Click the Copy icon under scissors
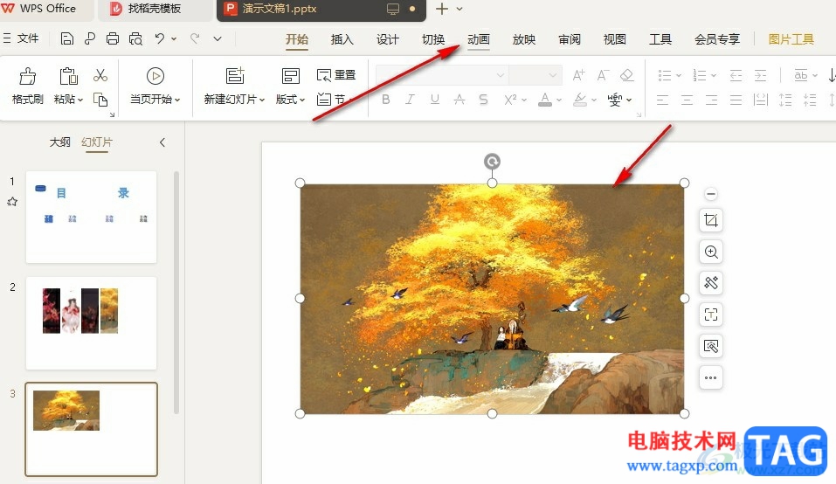Viewport: 836px width, 484px height. 100,100
